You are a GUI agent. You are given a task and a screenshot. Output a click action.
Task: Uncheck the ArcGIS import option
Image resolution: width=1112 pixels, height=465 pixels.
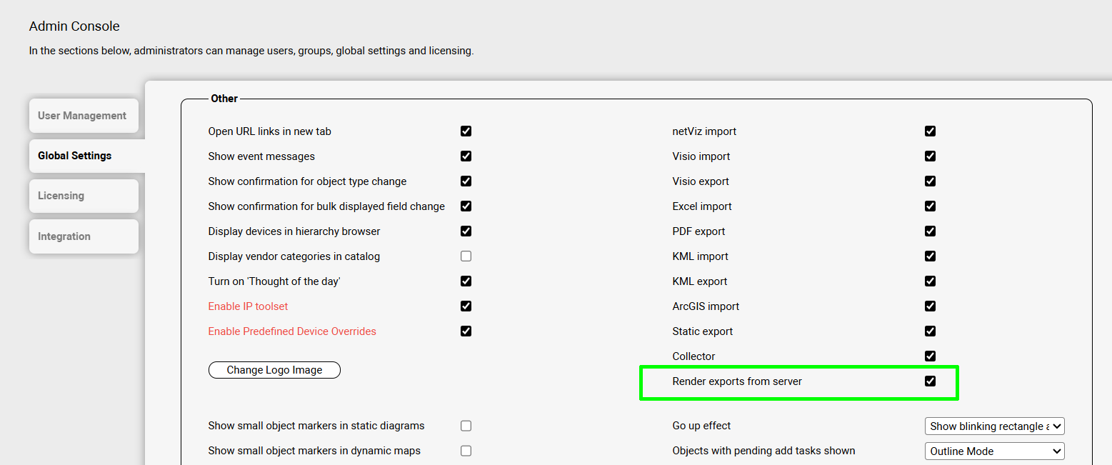click(930, 306)
